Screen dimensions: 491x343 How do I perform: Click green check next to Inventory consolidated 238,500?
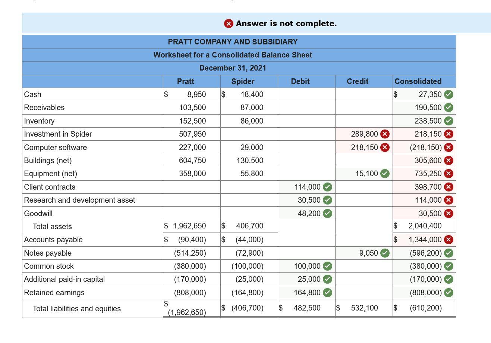point(449,121)
